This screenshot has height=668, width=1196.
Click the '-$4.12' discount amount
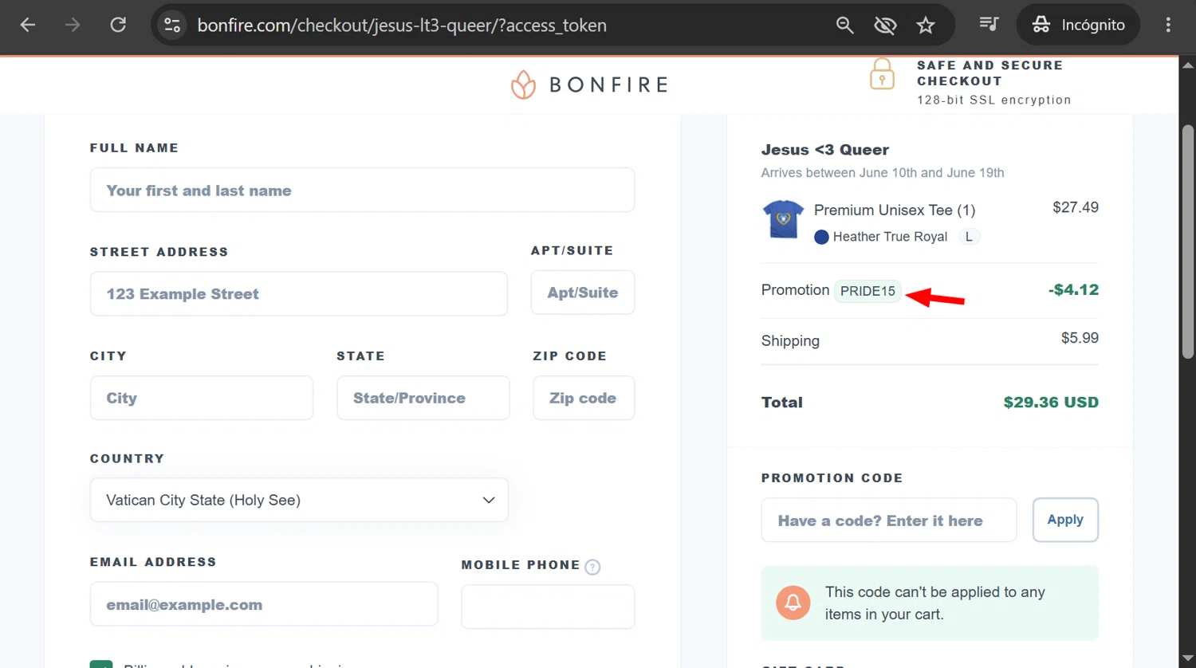1073,289
